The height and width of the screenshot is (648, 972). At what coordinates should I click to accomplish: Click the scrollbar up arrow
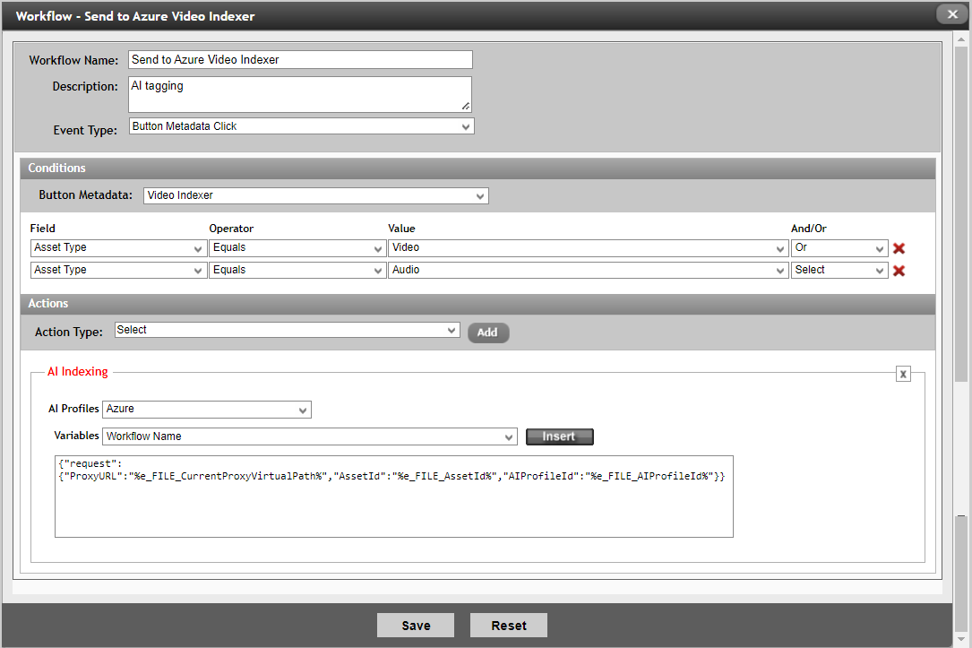961,39
